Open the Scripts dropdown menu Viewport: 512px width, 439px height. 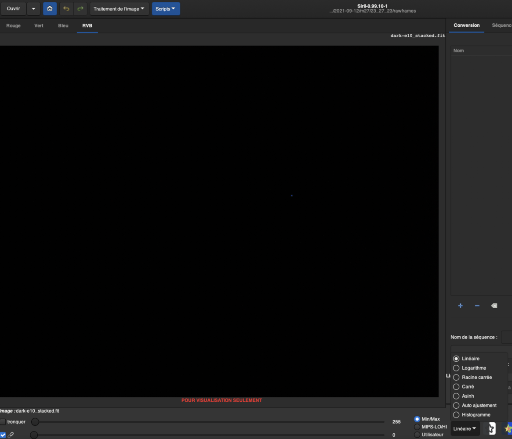[x=166, y=8]
